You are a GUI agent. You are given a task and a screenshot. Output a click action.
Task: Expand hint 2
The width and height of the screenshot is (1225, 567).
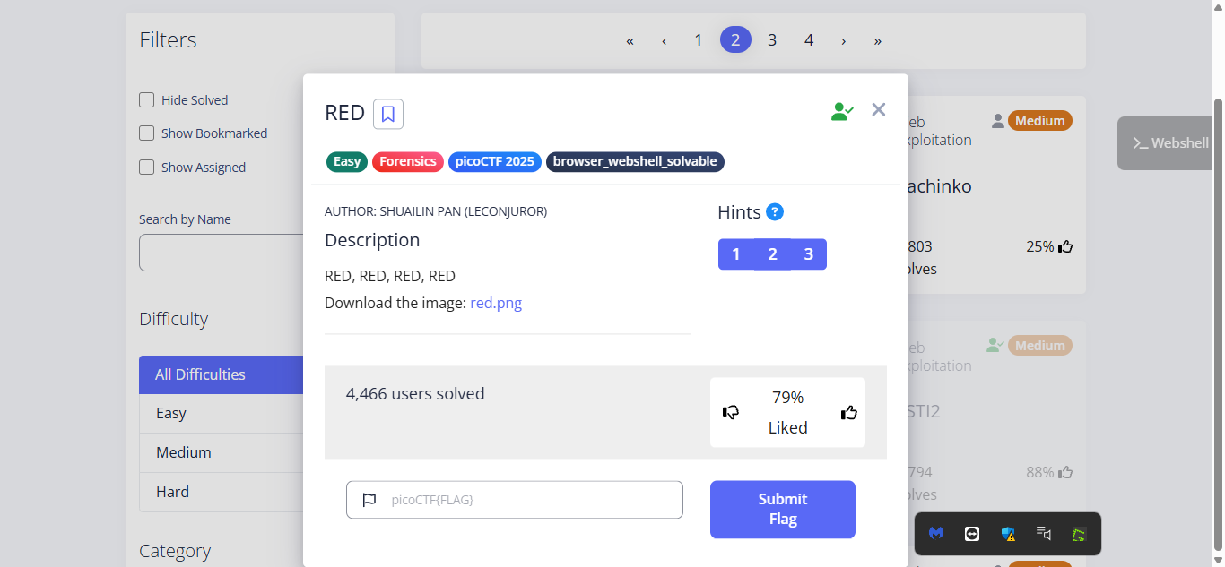(x=772, y=254)
